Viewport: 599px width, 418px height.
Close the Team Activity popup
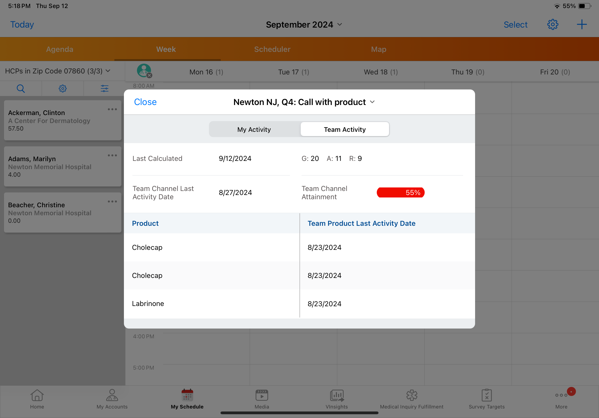pos(145,102)
